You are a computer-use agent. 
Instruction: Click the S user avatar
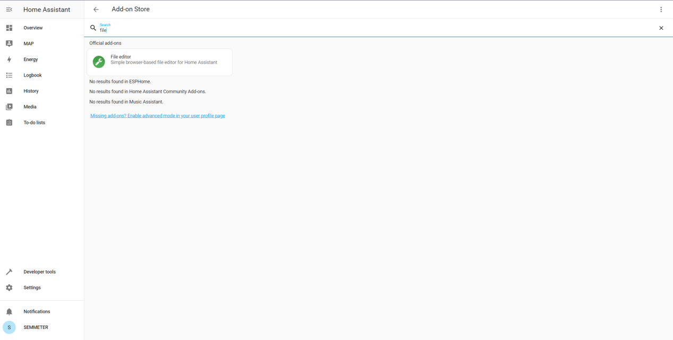(9, 327)
